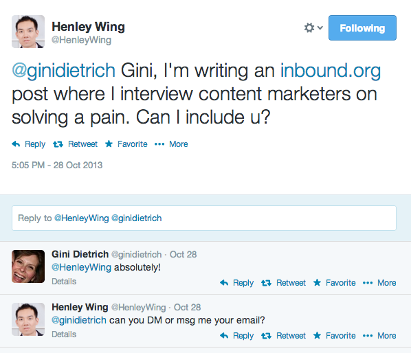
Task: Retweet Gini Dietrich's absolutely reply
Action: point(284,283)
